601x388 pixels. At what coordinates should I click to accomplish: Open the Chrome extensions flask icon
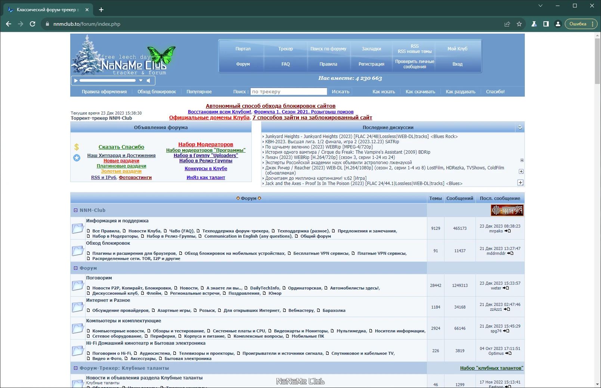534,24
